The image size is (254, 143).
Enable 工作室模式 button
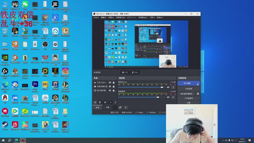189,98
